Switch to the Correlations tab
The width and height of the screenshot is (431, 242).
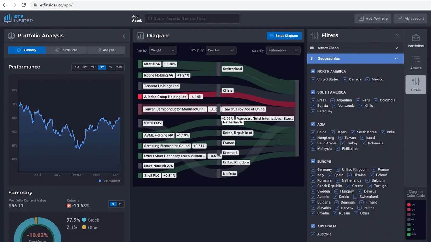(66, 50)
